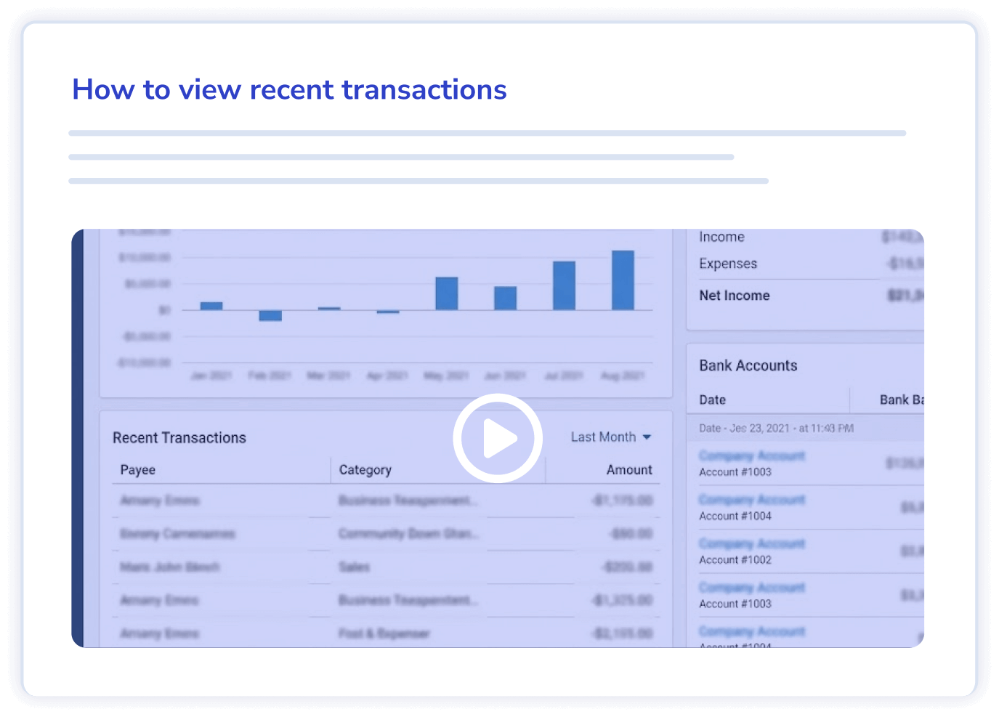Image resolution: width=999 pixels, height=717 pixels.
Task: Click the "How to view recent transactions" heading
Action: click(x=289, y=90)
